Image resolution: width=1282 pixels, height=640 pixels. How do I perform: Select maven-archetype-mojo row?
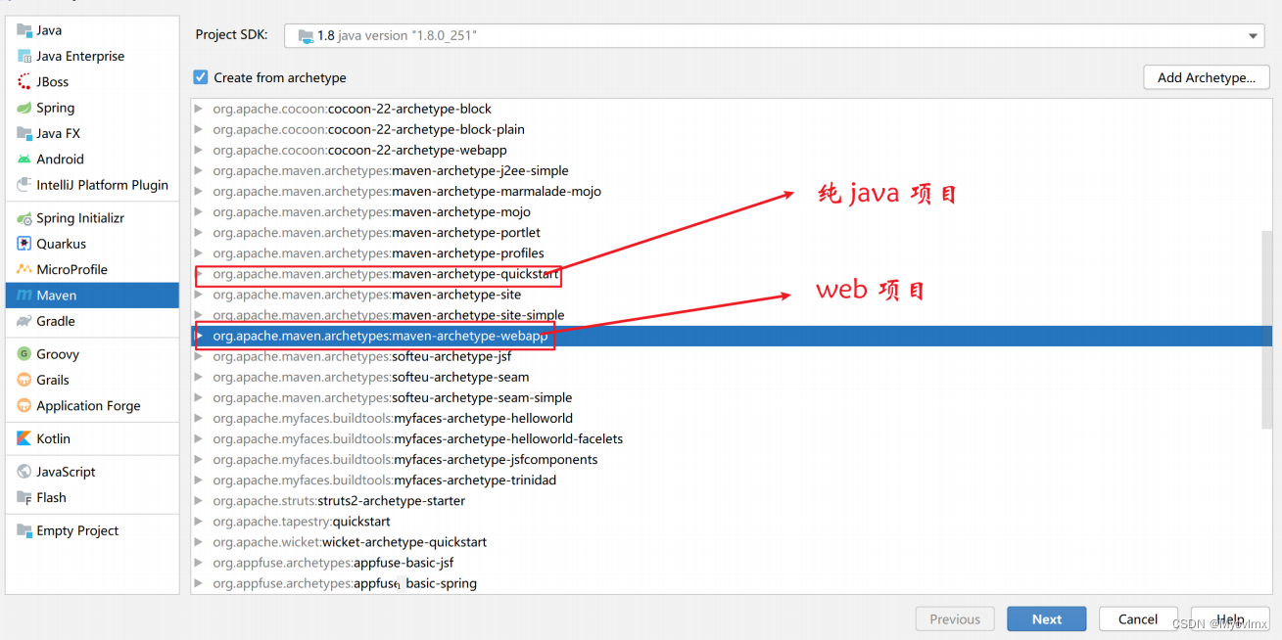(x=731, y=211)
